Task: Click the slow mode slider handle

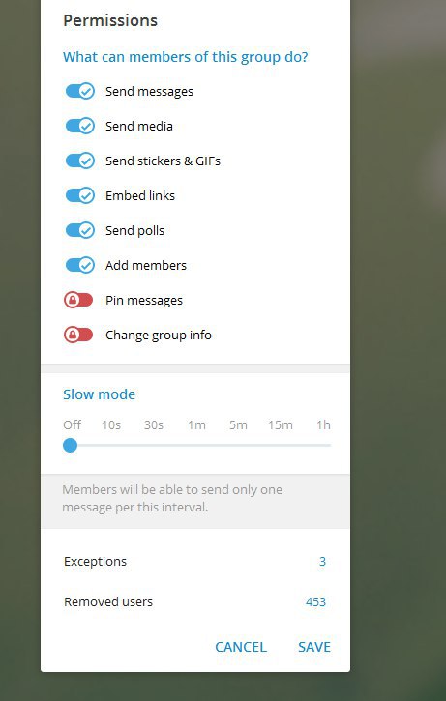Action: coord(71,446)
